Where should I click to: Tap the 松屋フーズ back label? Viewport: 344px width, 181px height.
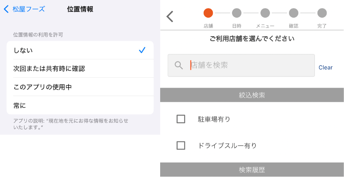[29, 9]
